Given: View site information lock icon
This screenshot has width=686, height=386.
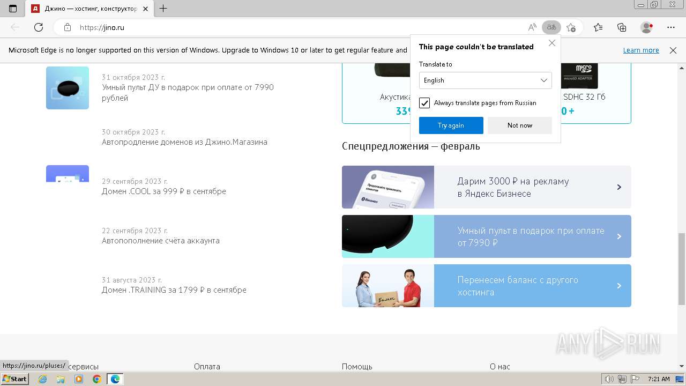Looking at the screenshot, I should tap(67, 27).
